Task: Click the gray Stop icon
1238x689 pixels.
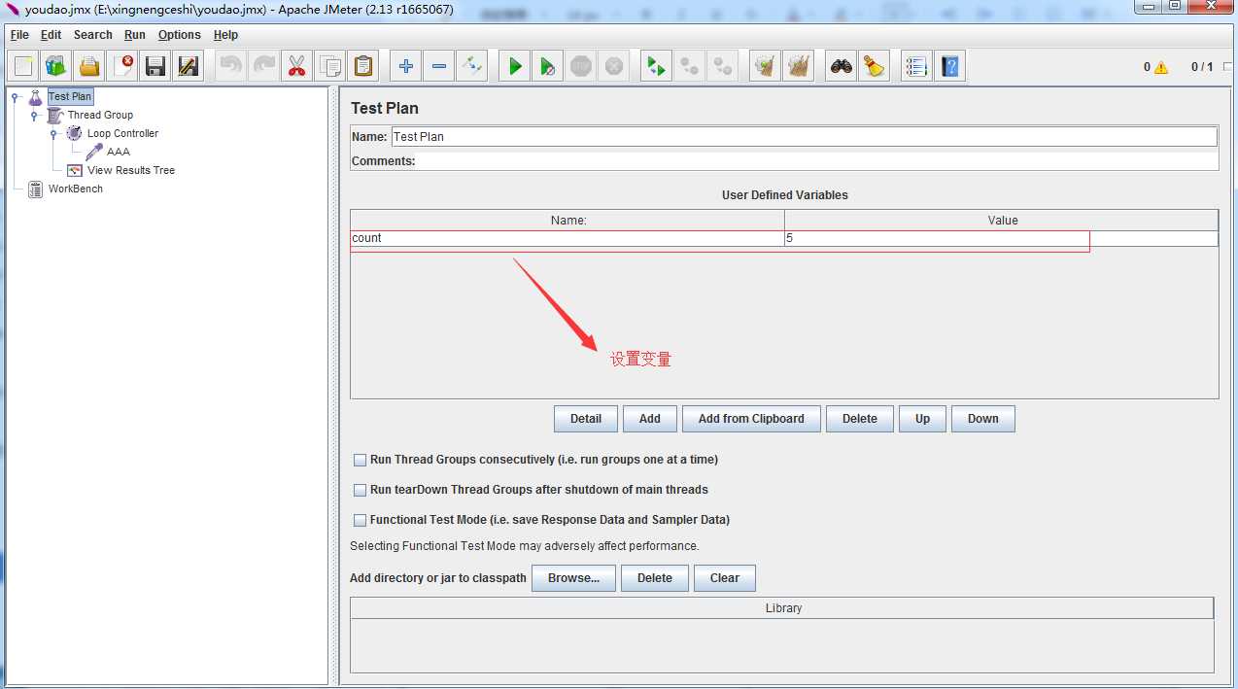Action: (581, 66)
